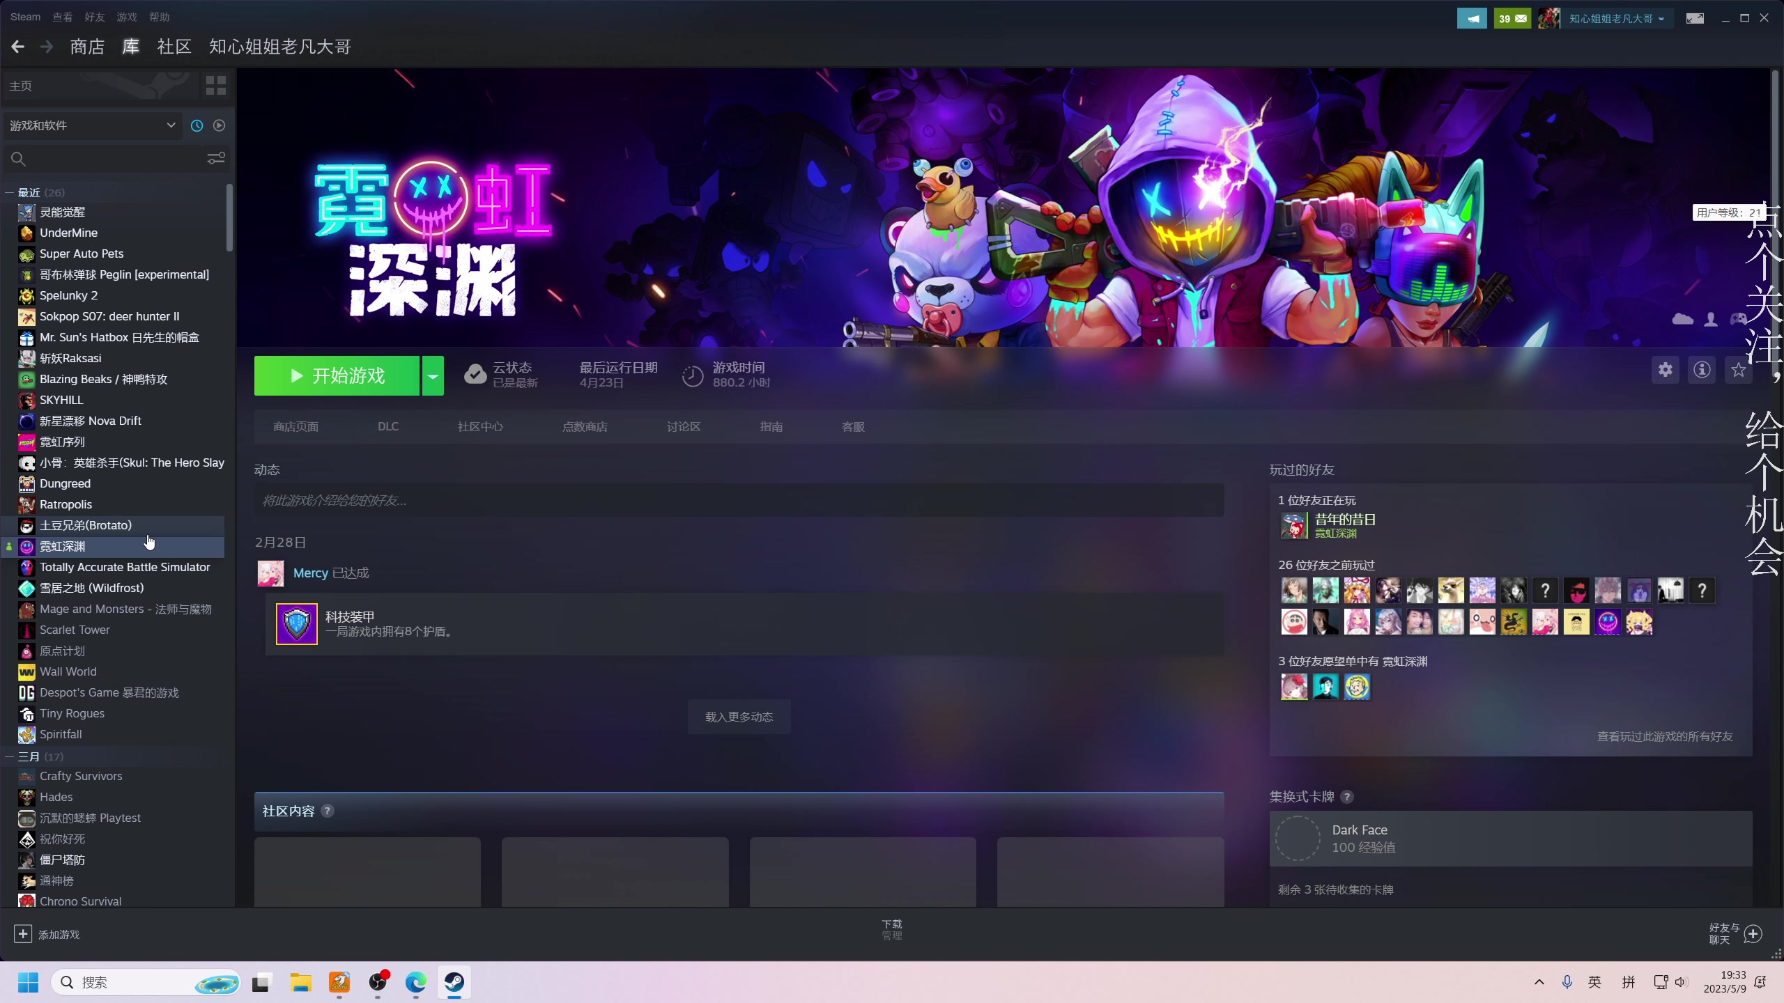This screenshot has width=1784, height=1003.
Task: Open the 39 notifications inbox
Action: coord(1512,19)
